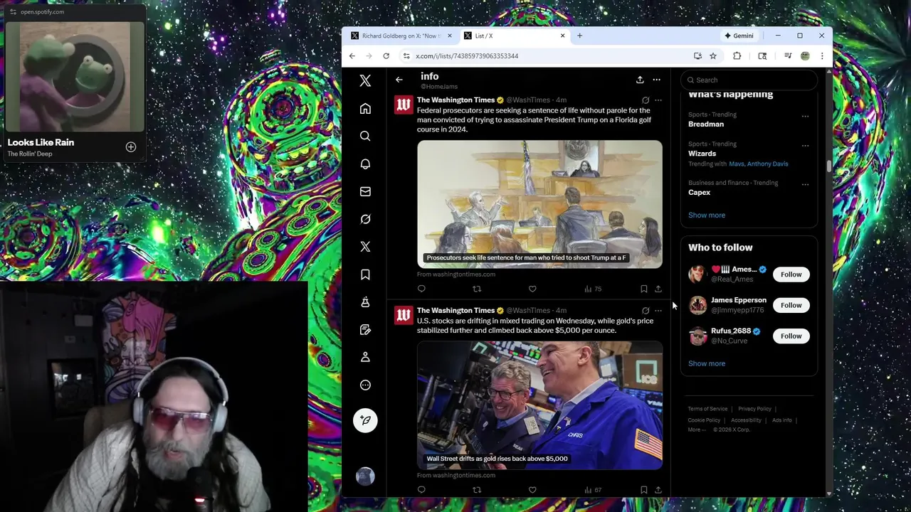Click the X Search input field
The width and height of the screenshot is (911, 512).
click(x=749, y=80)
